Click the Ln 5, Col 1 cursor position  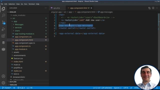pyautogui.click(x=102, y=88)
